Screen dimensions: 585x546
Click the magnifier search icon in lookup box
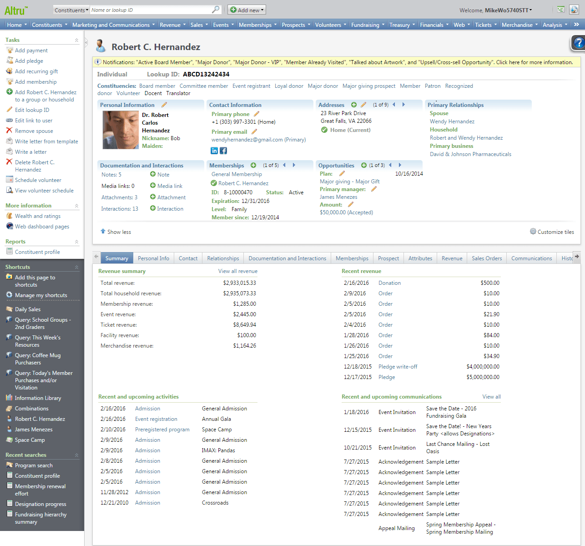click(x=216, y=10)
